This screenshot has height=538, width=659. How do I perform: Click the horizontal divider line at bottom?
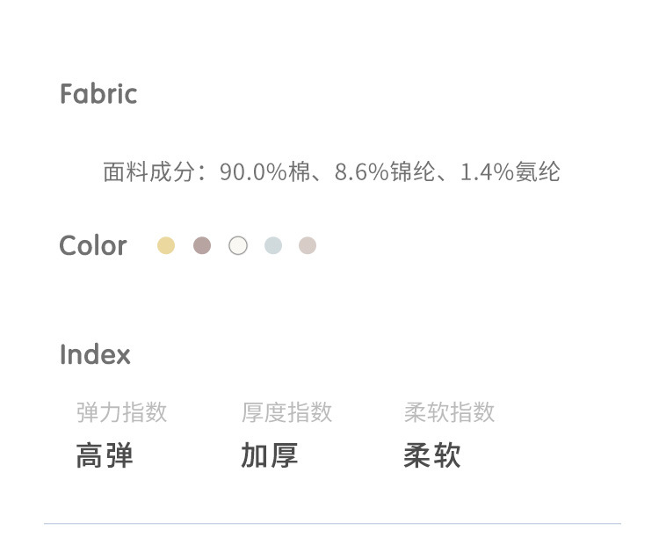tap(332, 524)
